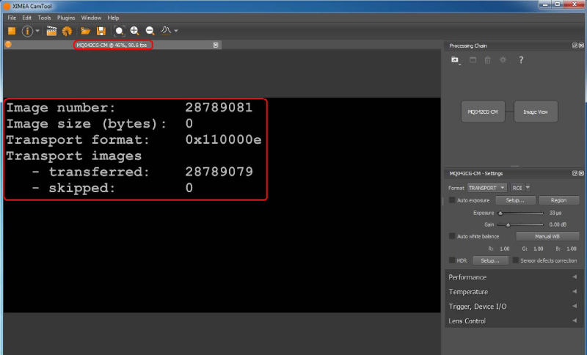Enable the Sensor defects correction checkbox
Viewport: 587px width, 355px height.
point(516,260)
